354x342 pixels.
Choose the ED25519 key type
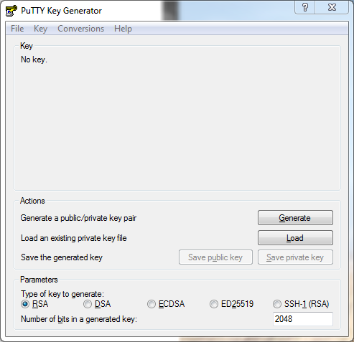231,304
